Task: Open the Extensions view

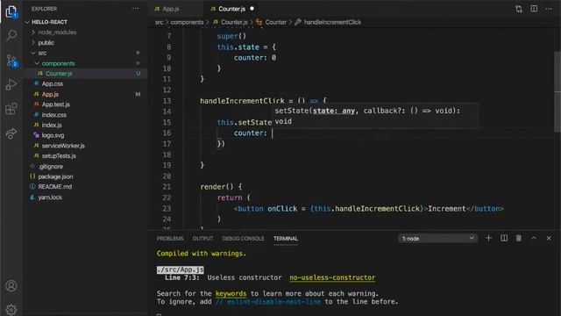Action: [11, 109]
